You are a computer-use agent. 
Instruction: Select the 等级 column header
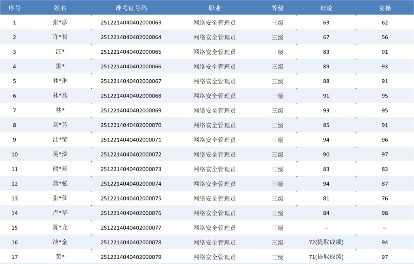pos(277,8)
